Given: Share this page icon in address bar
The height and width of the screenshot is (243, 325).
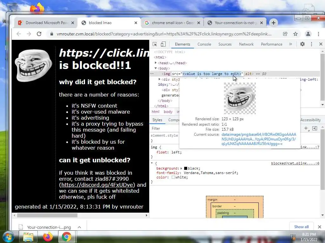Looking at the screenshot, I should click(x=285, y=34).
